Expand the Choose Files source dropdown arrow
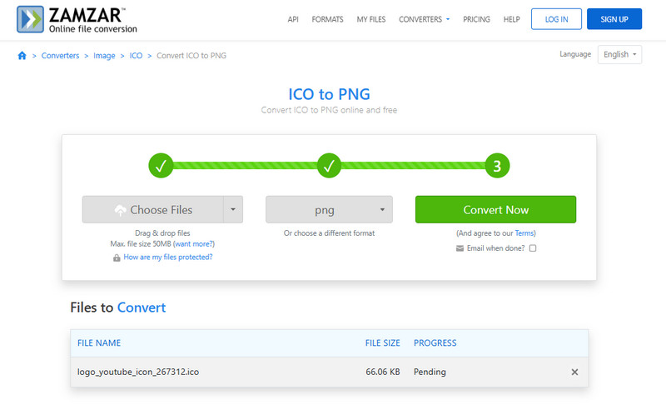 (x=233, y=209)
